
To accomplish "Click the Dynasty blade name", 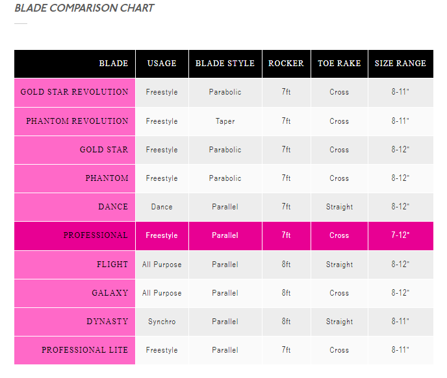I will tap(107, 322).
